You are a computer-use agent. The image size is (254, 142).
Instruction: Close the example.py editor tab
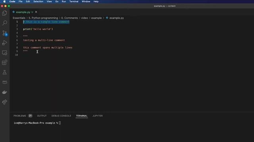click(x=36, y=12)
